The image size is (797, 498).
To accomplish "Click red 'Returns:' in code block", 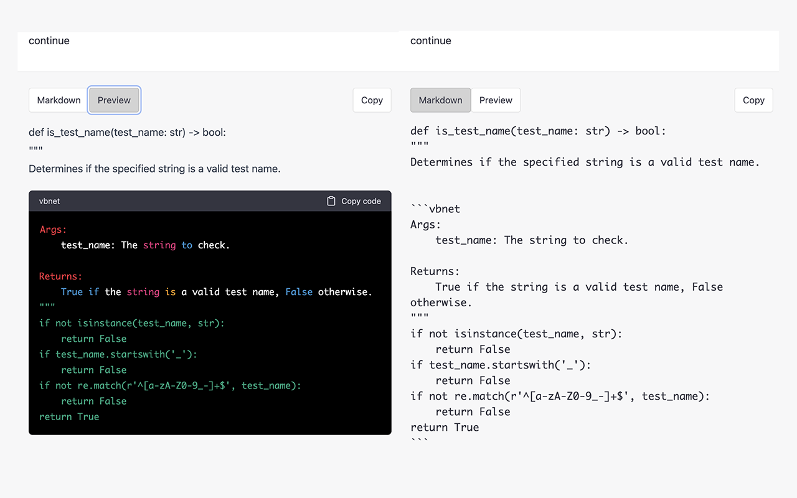I will 61,276.
